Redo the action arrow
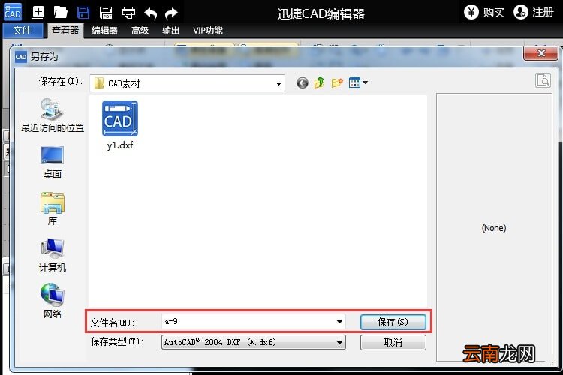This screenshot has height=375, width=563. 171,13
